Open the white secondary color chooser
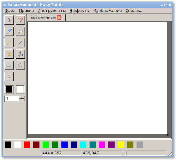 (x=20, y=89)
